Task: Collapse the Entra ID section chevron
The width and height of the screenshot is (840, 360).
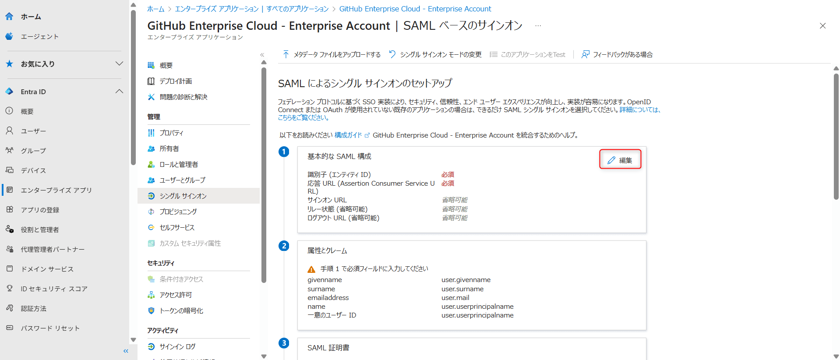Action: click(119, 92)
